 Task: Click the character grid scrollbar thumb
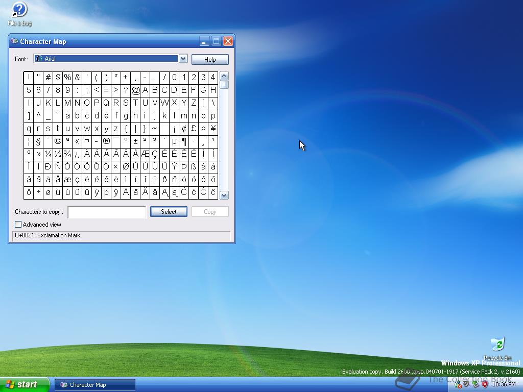tap(224, 84)
